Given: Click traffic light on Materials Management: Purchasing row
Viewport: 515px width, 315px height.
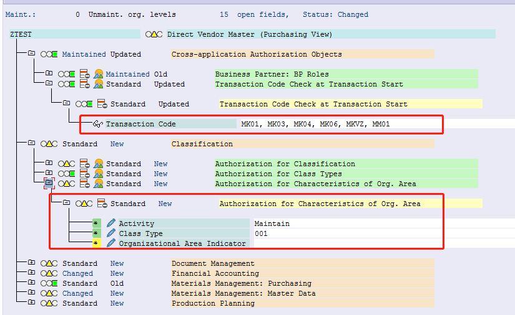Looking at the screenshot, I should [49, 284].
